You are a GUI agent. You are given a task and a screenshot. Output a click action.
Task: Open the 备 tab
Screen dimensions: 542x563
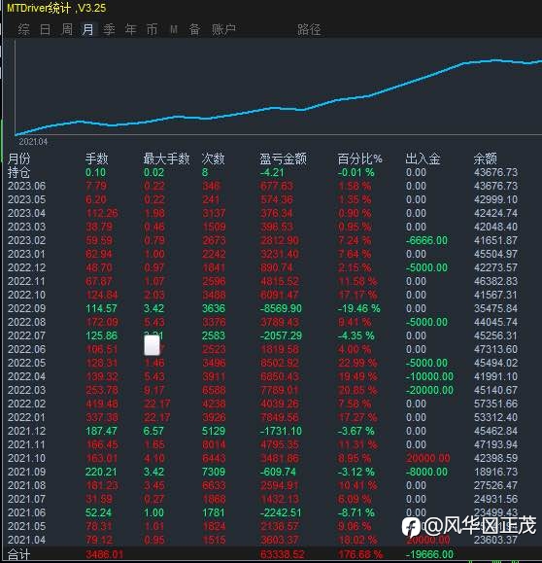(194, 29)
